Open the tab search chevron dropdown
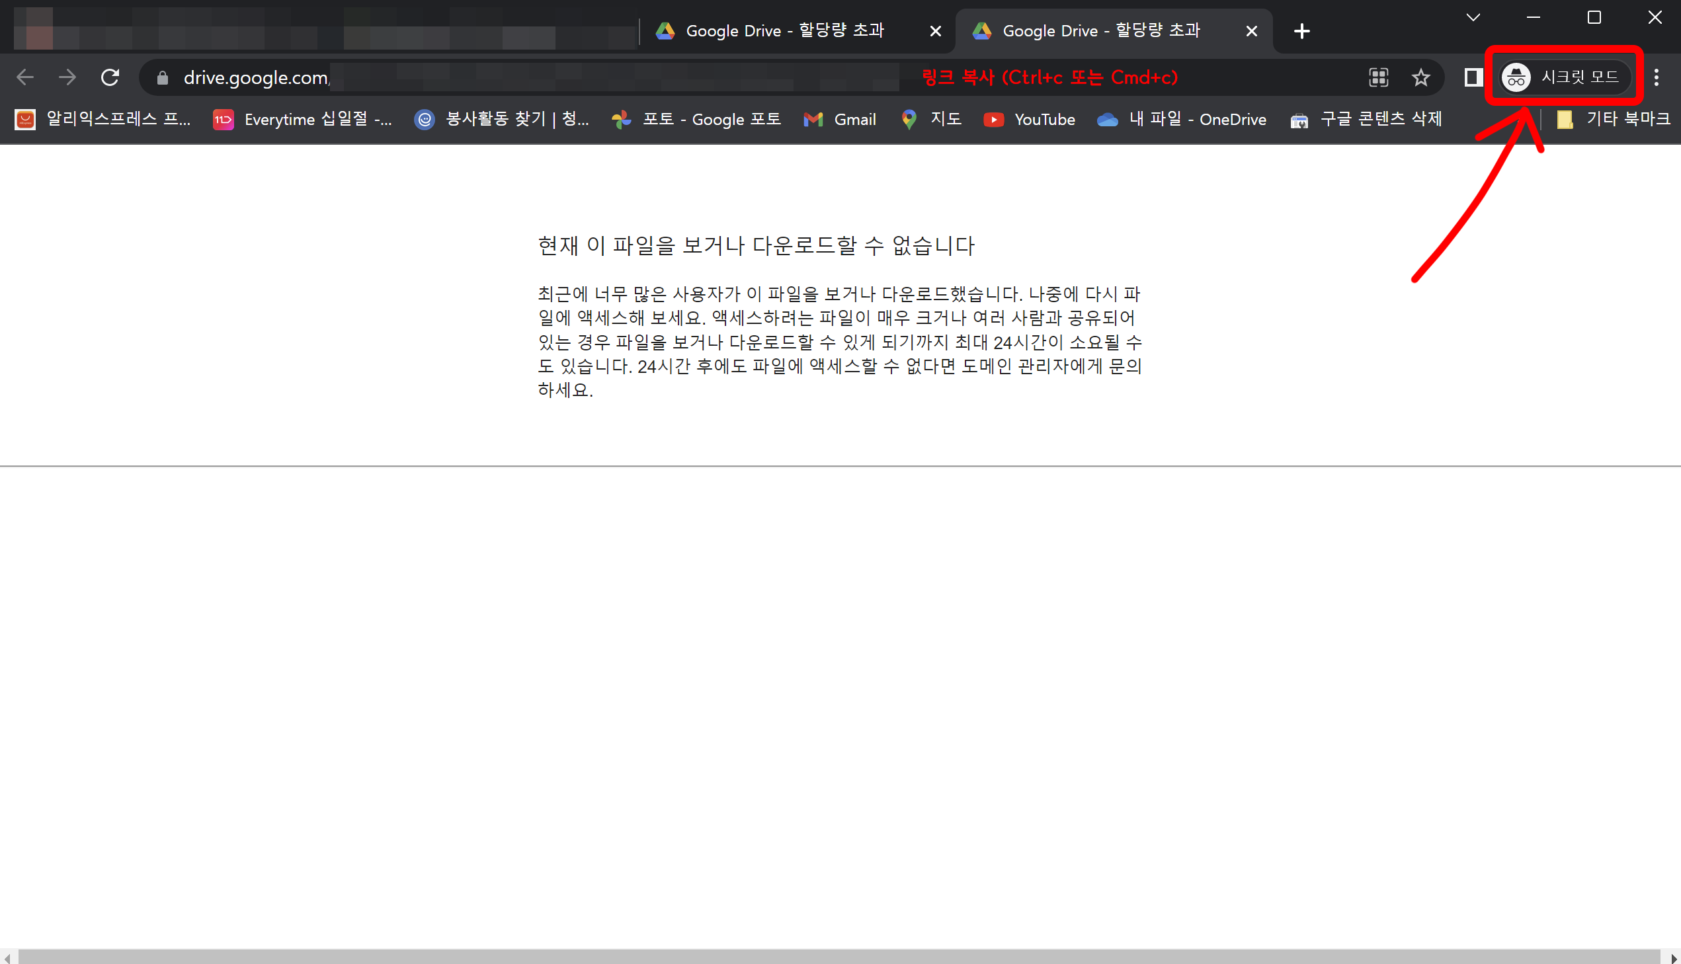 click(x=1473, y=18)
